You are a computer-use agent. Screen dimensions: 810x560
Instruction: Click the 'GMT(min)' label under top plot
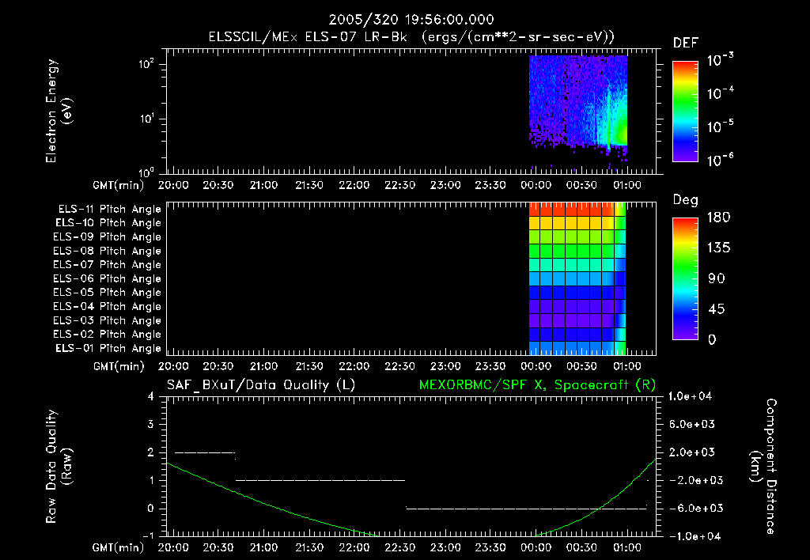click(x=119, y=185)
